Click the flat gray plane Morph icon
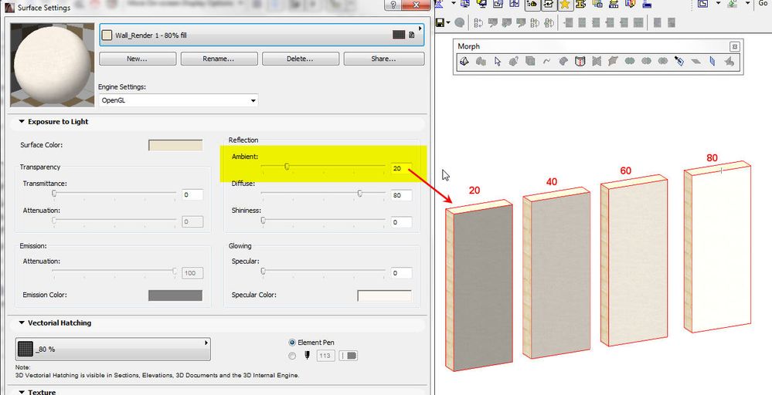Viewport: 772px width, 395px height. tap(696, 62)
